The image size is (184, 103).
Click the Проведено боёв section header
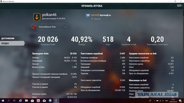point(40,54)
